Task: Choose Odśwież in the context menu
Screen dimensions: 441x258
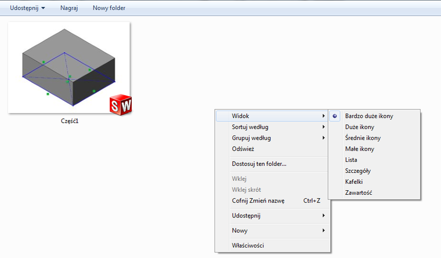Action: pyautogui.click(x=272, y=148)
